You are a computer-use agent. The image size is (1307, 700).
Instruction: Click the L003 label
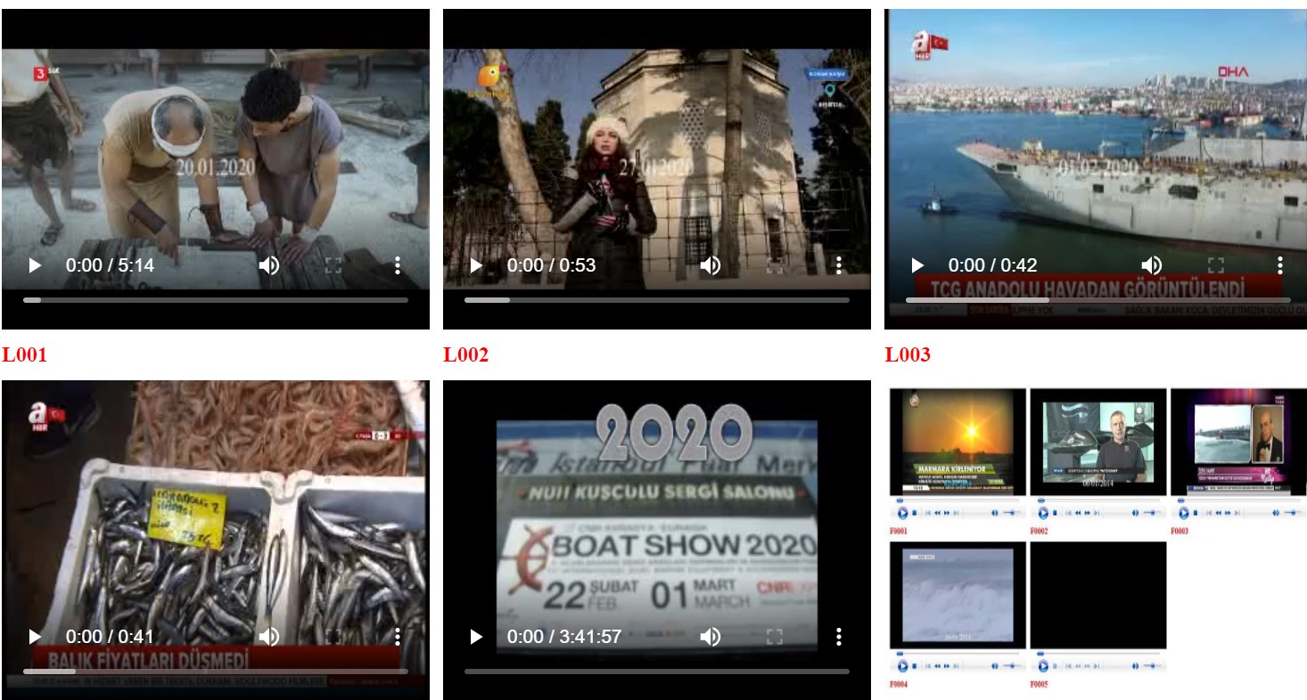(x=908, y=354)
